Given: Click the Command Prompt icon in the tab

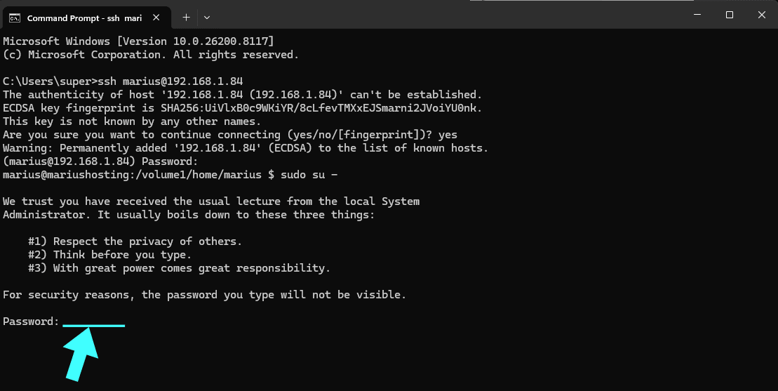Looking at the screenshot, I should pyautogui.click(x=14, y=17).
